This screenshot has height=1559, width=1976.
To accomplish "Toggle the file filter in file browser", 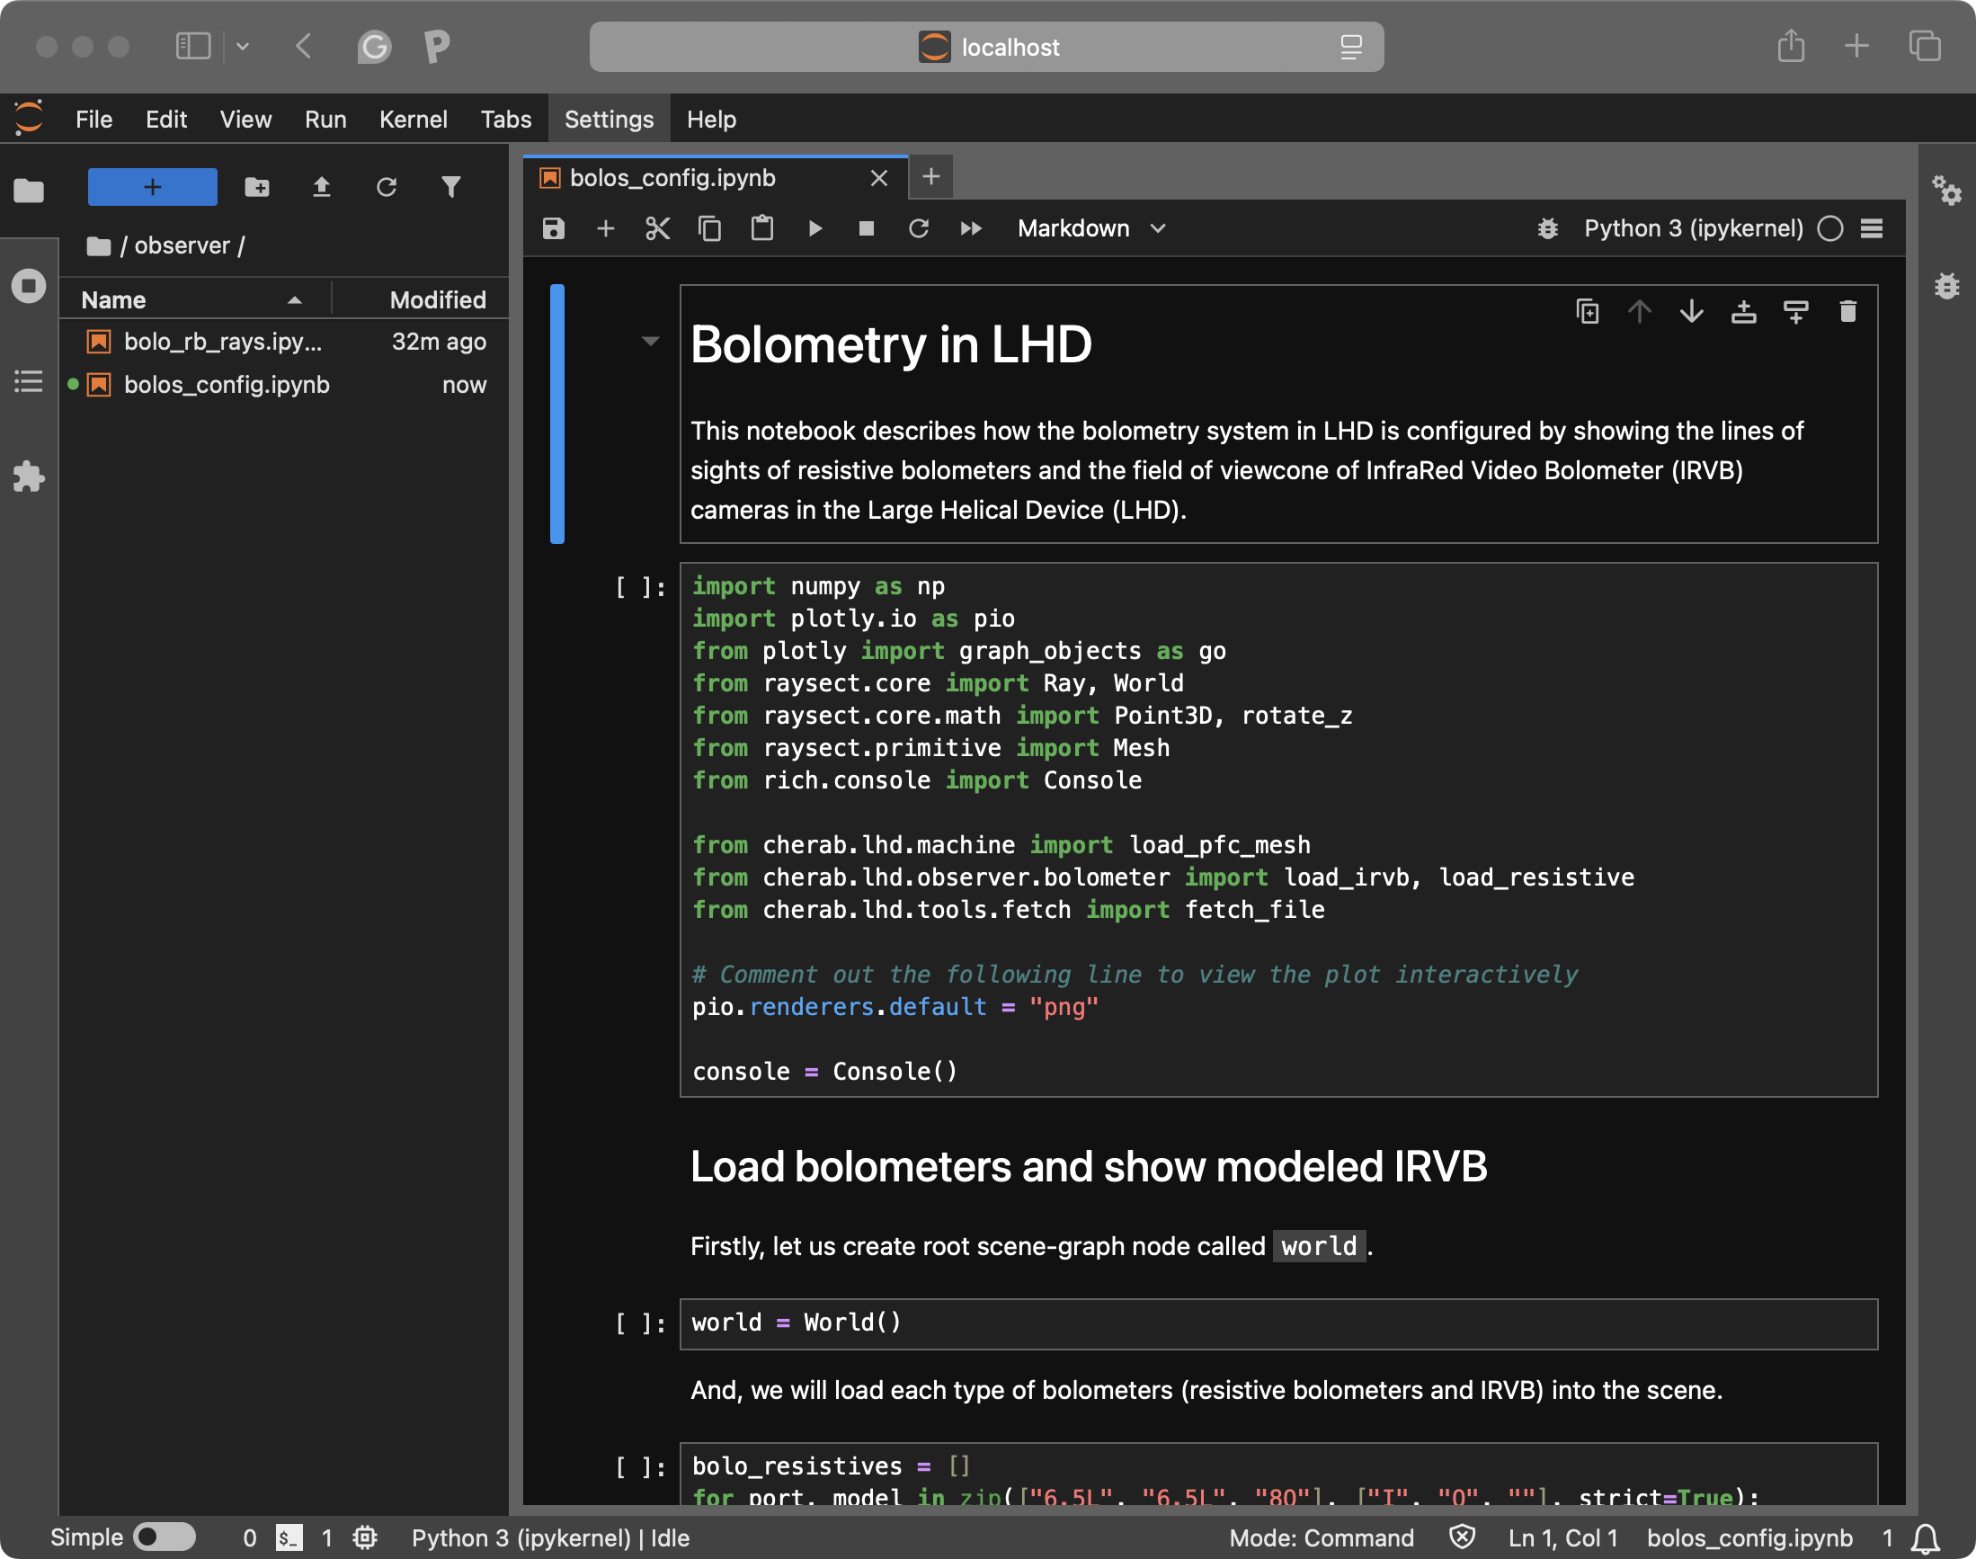I will pyautogui.click(x=451, y=187).
